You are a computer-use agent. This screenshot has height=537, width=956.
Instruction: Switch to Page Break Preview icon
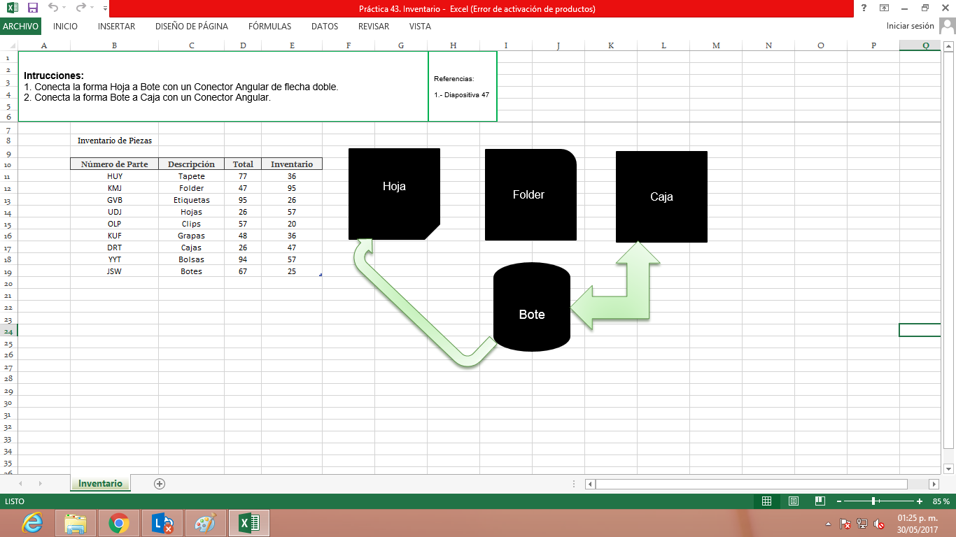[820, 501]
